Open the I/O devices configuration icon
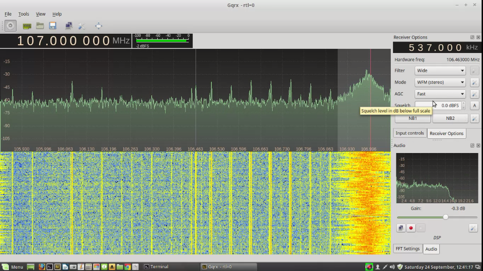 [x=27, y=26]
